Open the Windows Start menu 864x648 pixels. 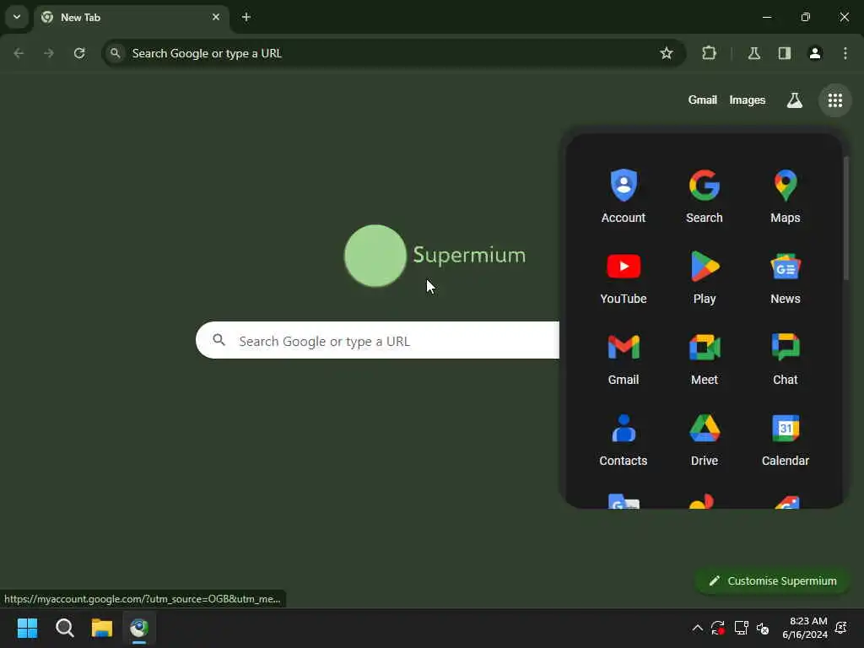(27, 628)
